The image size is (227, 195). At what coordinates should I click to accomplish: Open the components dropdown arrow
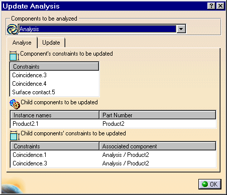point(181,29)
